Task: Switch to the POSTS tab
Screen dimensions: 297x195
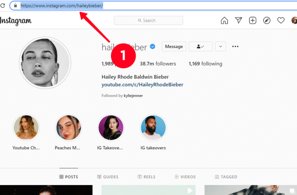Action: click(x=69, y=177)
